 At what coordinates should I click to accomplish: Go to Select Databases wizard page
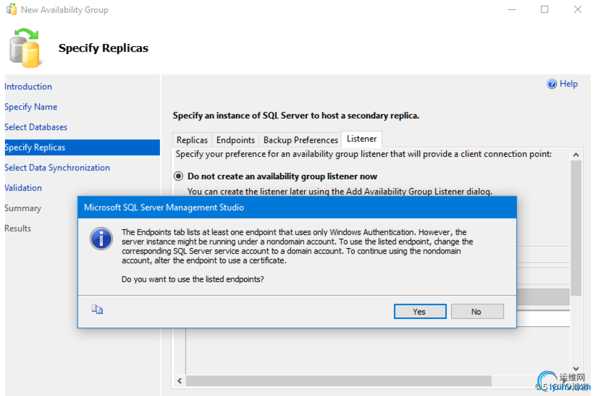click(x=36, y=127)
